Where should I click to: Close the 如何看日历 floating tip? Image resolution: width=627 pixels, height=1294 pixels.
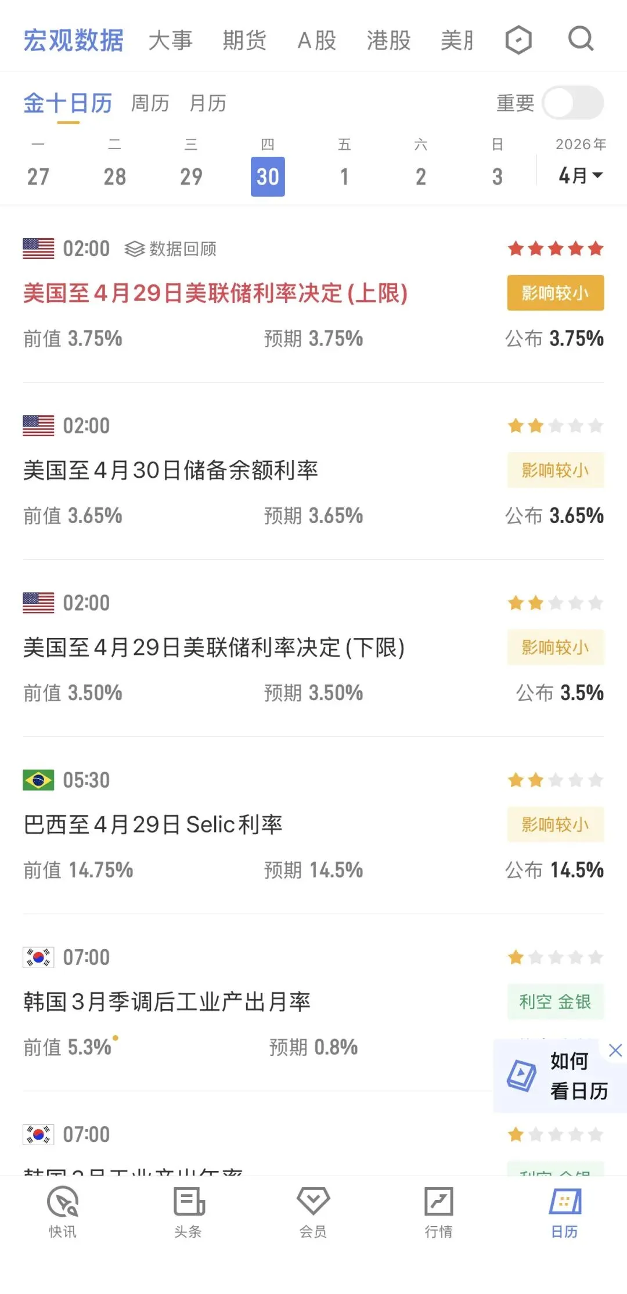click(615, 1050)
